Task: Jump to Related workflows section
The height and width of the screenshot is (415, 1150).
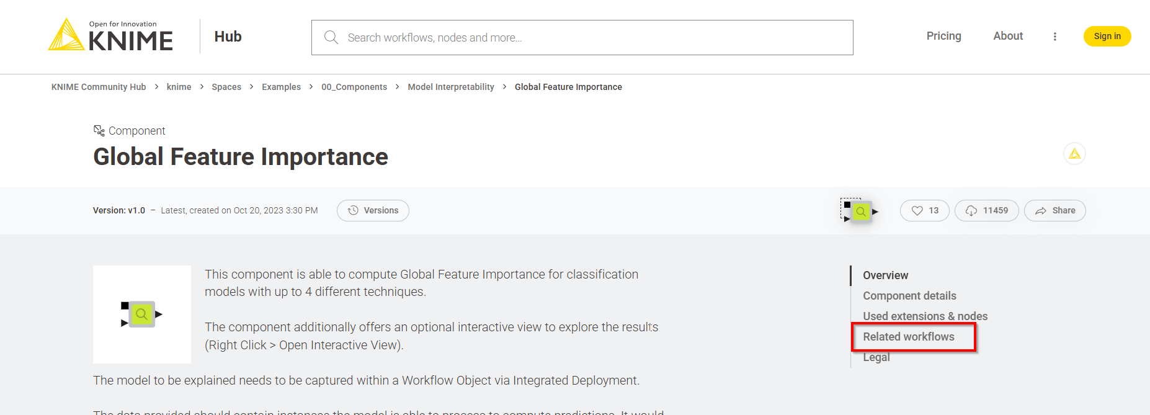Action: 909,337
